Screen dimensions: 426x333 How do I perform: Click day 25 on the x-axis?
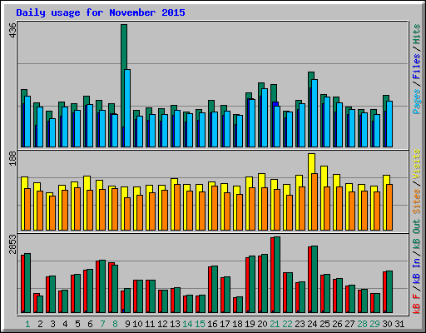[324, 324]
